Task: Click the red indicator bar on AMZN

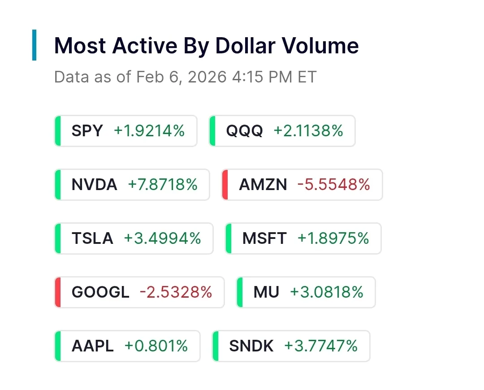Action: (225, 185)
